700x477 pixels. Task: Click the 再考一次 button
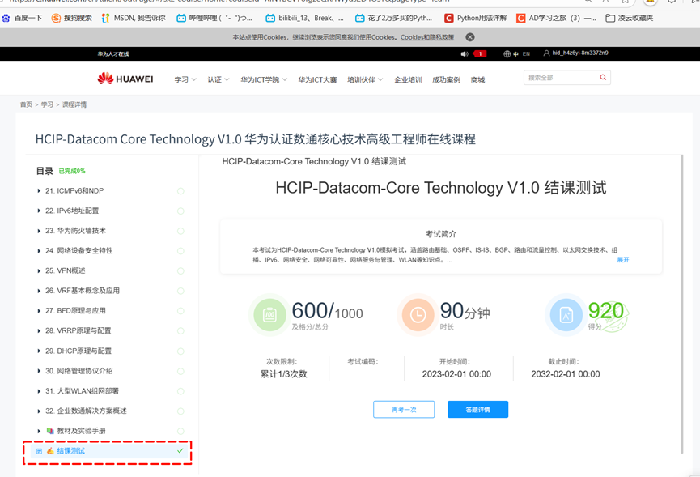(x=404, y=410)
